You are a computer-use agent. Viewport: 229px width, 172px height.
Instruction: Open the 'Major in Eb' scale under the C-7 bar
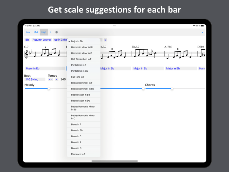(45, 68)
